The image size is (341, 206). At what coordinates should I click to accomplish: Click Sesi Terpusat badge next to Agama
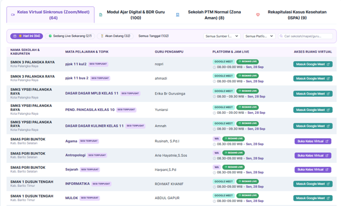[89, 141]
